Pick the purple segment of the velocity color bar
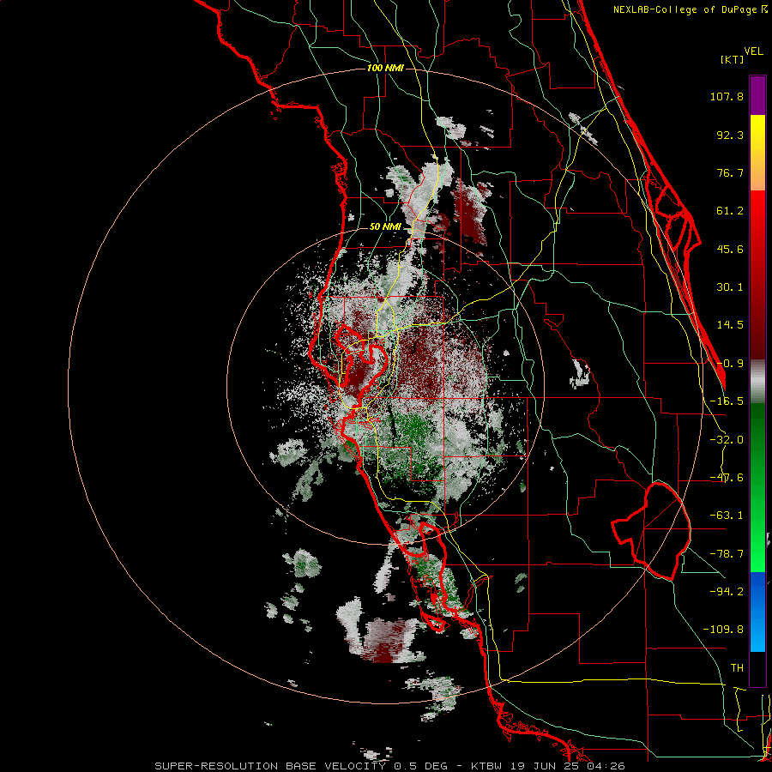Viewport: 772px width, 772px height. 757,95
